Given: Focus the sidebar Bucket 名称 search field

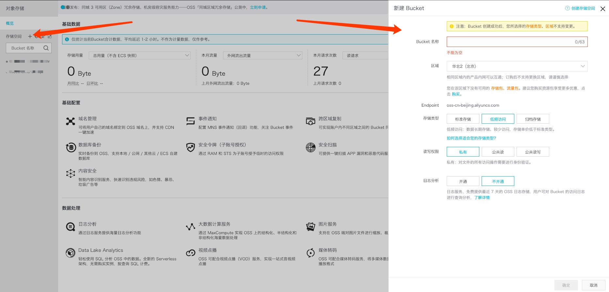Looking at the screenshot, I should (29, 48).
